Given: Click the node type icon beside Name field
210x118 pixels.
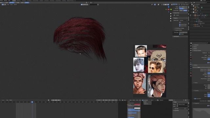Looking at the screenshot, I should [178, 104].
